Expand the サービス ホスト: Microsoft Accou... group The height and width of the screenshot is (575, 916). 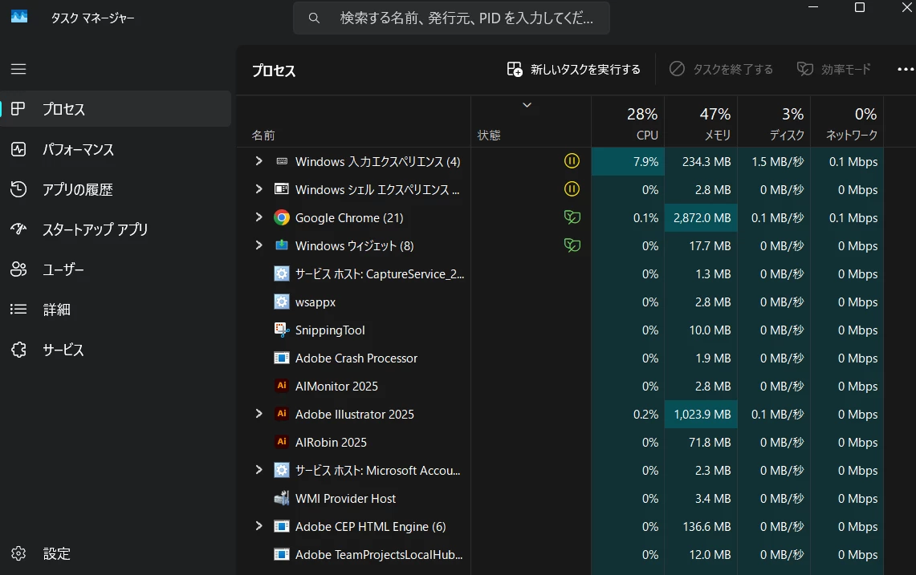point(259,469)
